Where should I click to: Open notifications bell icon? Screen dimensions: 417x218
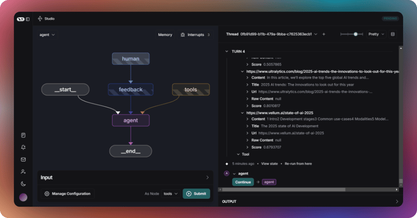click(x=23, y=147)
